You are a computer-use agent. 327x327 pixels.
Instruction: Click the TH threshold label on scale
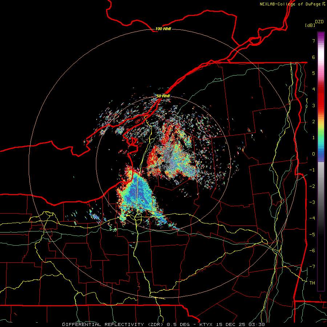click(x=312, y=283)
